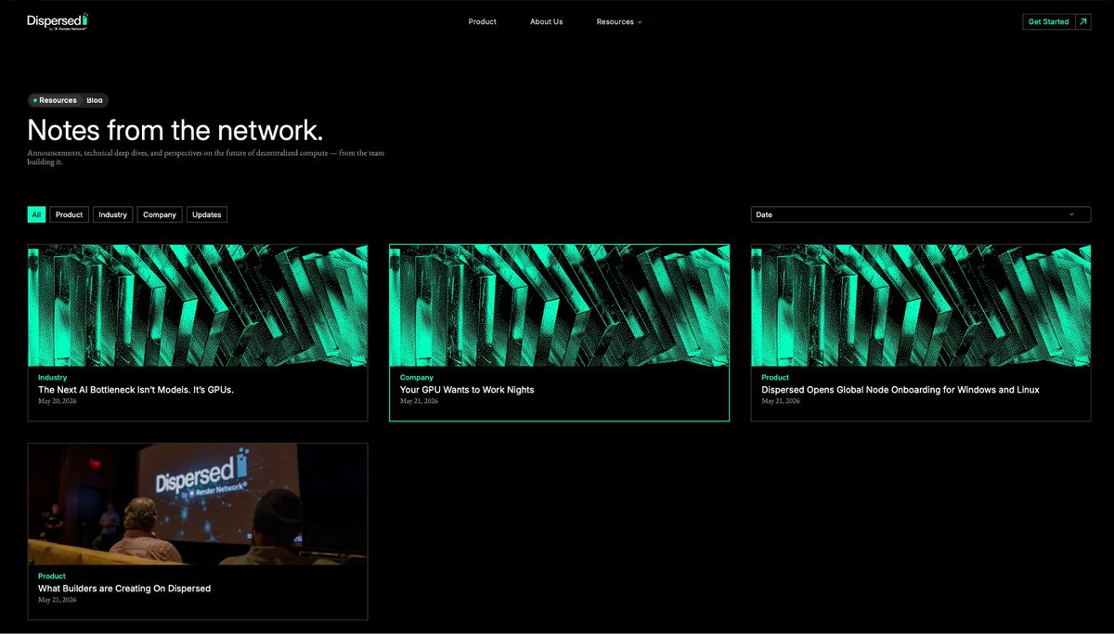Image resolution: width=1114 pixels, height=634 pixels.
Task: Click date under 'What Builders are Creating'
Action: [x=57, y=600]
